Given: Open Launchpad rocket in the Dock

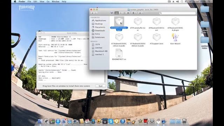Looking at the screenshot, I should [46, 121].
